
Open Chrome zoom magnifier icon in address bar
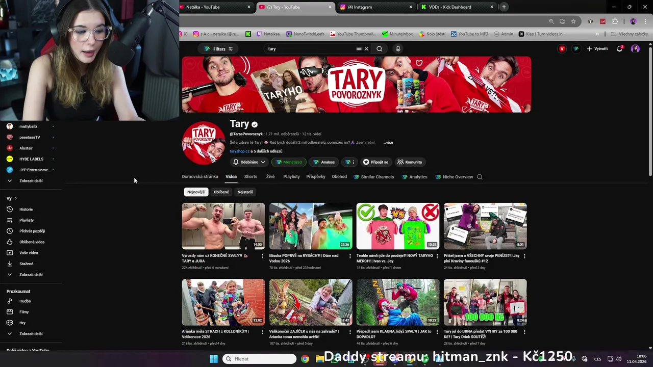pos(551,21)
